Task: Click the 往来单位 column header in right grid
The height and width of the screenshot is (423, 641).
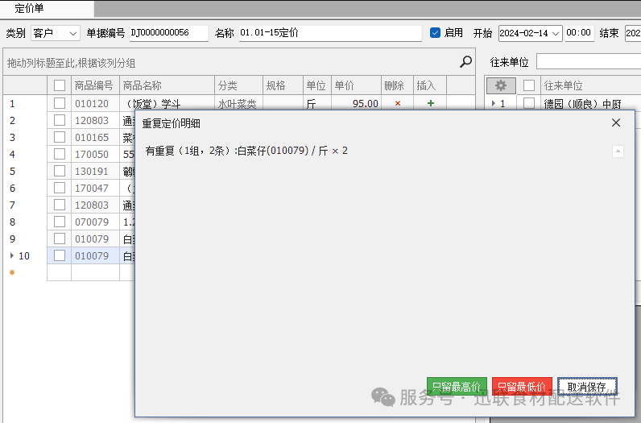Action: click(x=591, y=85)
